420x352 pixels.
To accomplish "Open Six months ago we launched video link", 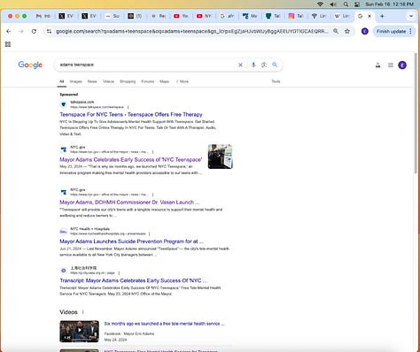I will click(164, 324).
